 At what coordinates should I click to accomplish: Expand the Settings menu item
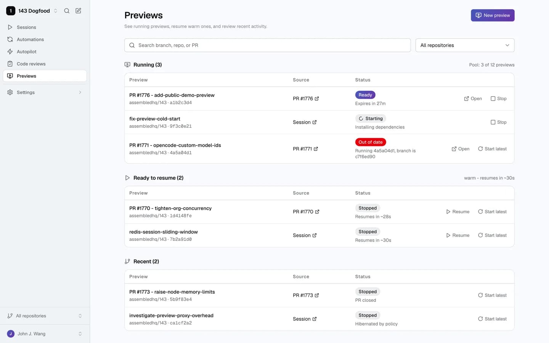point(45,92)
